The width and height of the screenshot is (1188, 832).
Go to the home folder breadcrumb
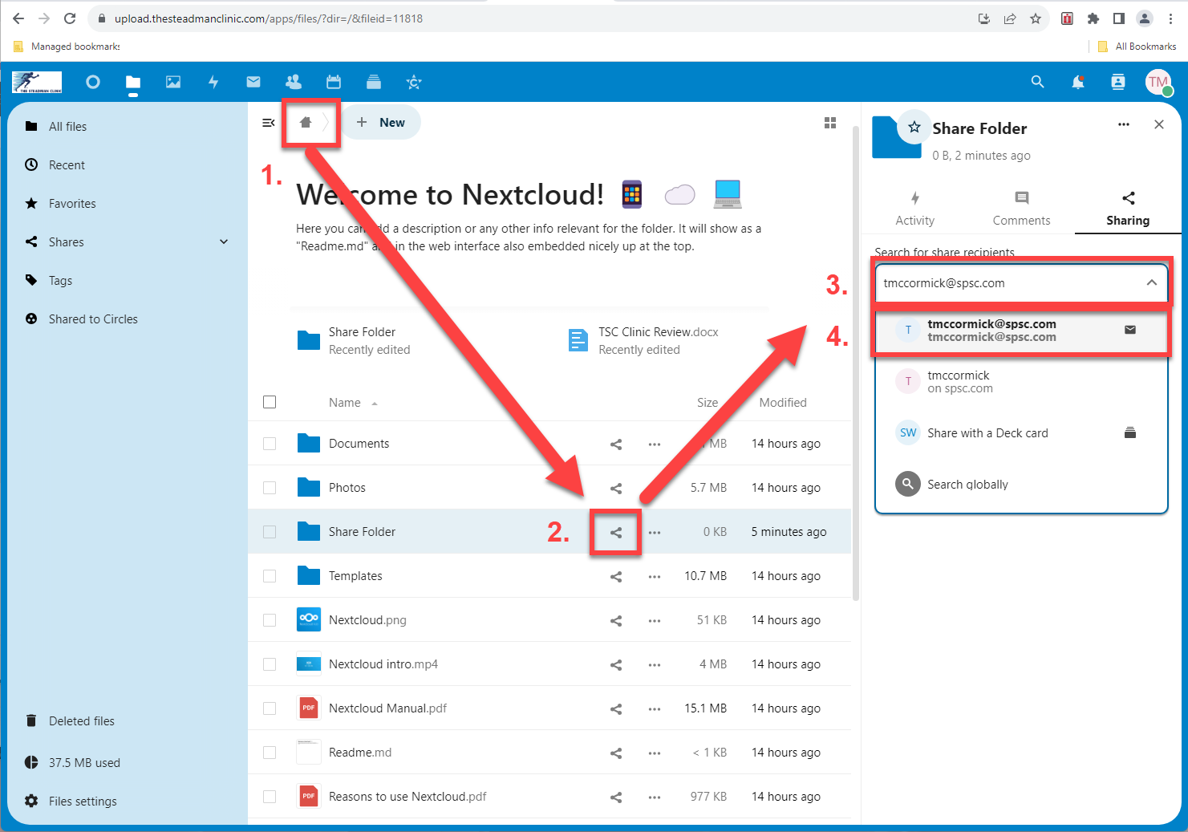[x=306, y=123]
